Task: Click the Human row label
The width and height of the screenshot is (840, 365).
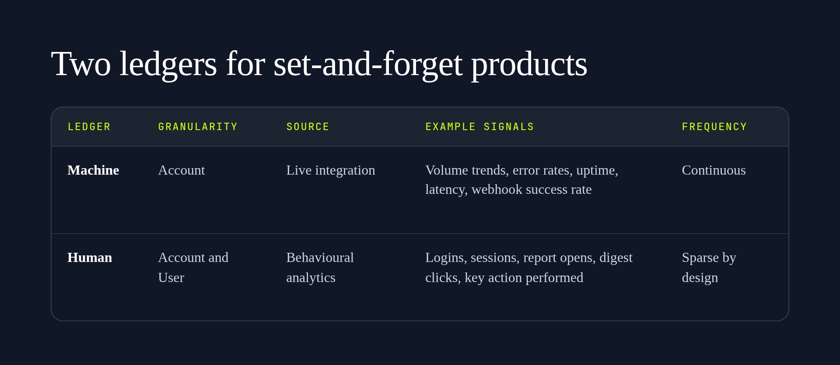Action: [x=90, y=257]
